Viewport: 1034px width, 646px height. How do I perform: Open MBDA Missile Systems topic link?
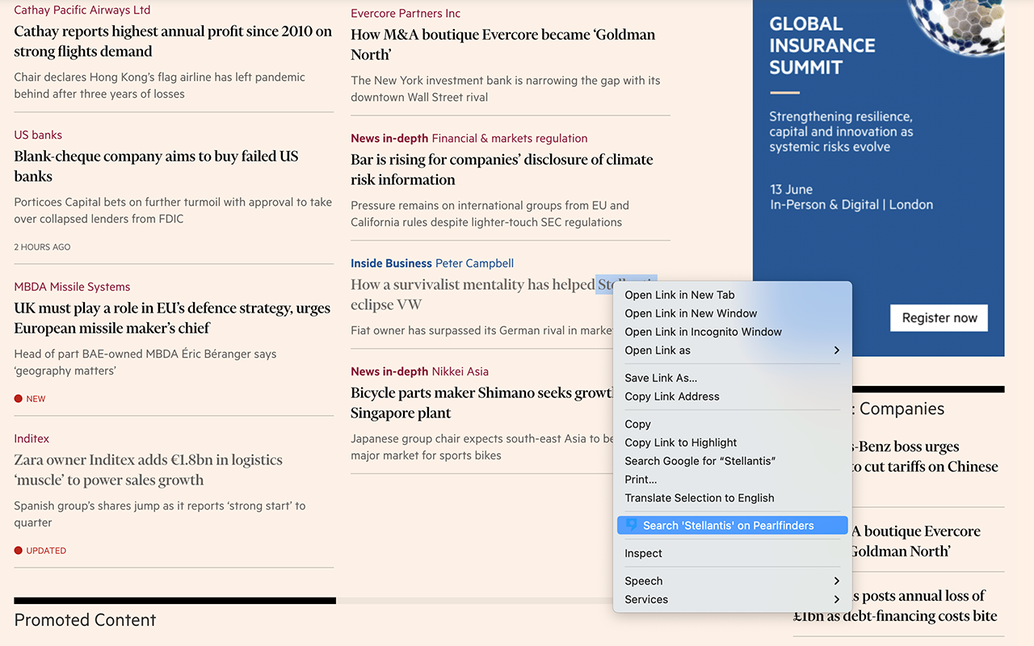(72, 287)
